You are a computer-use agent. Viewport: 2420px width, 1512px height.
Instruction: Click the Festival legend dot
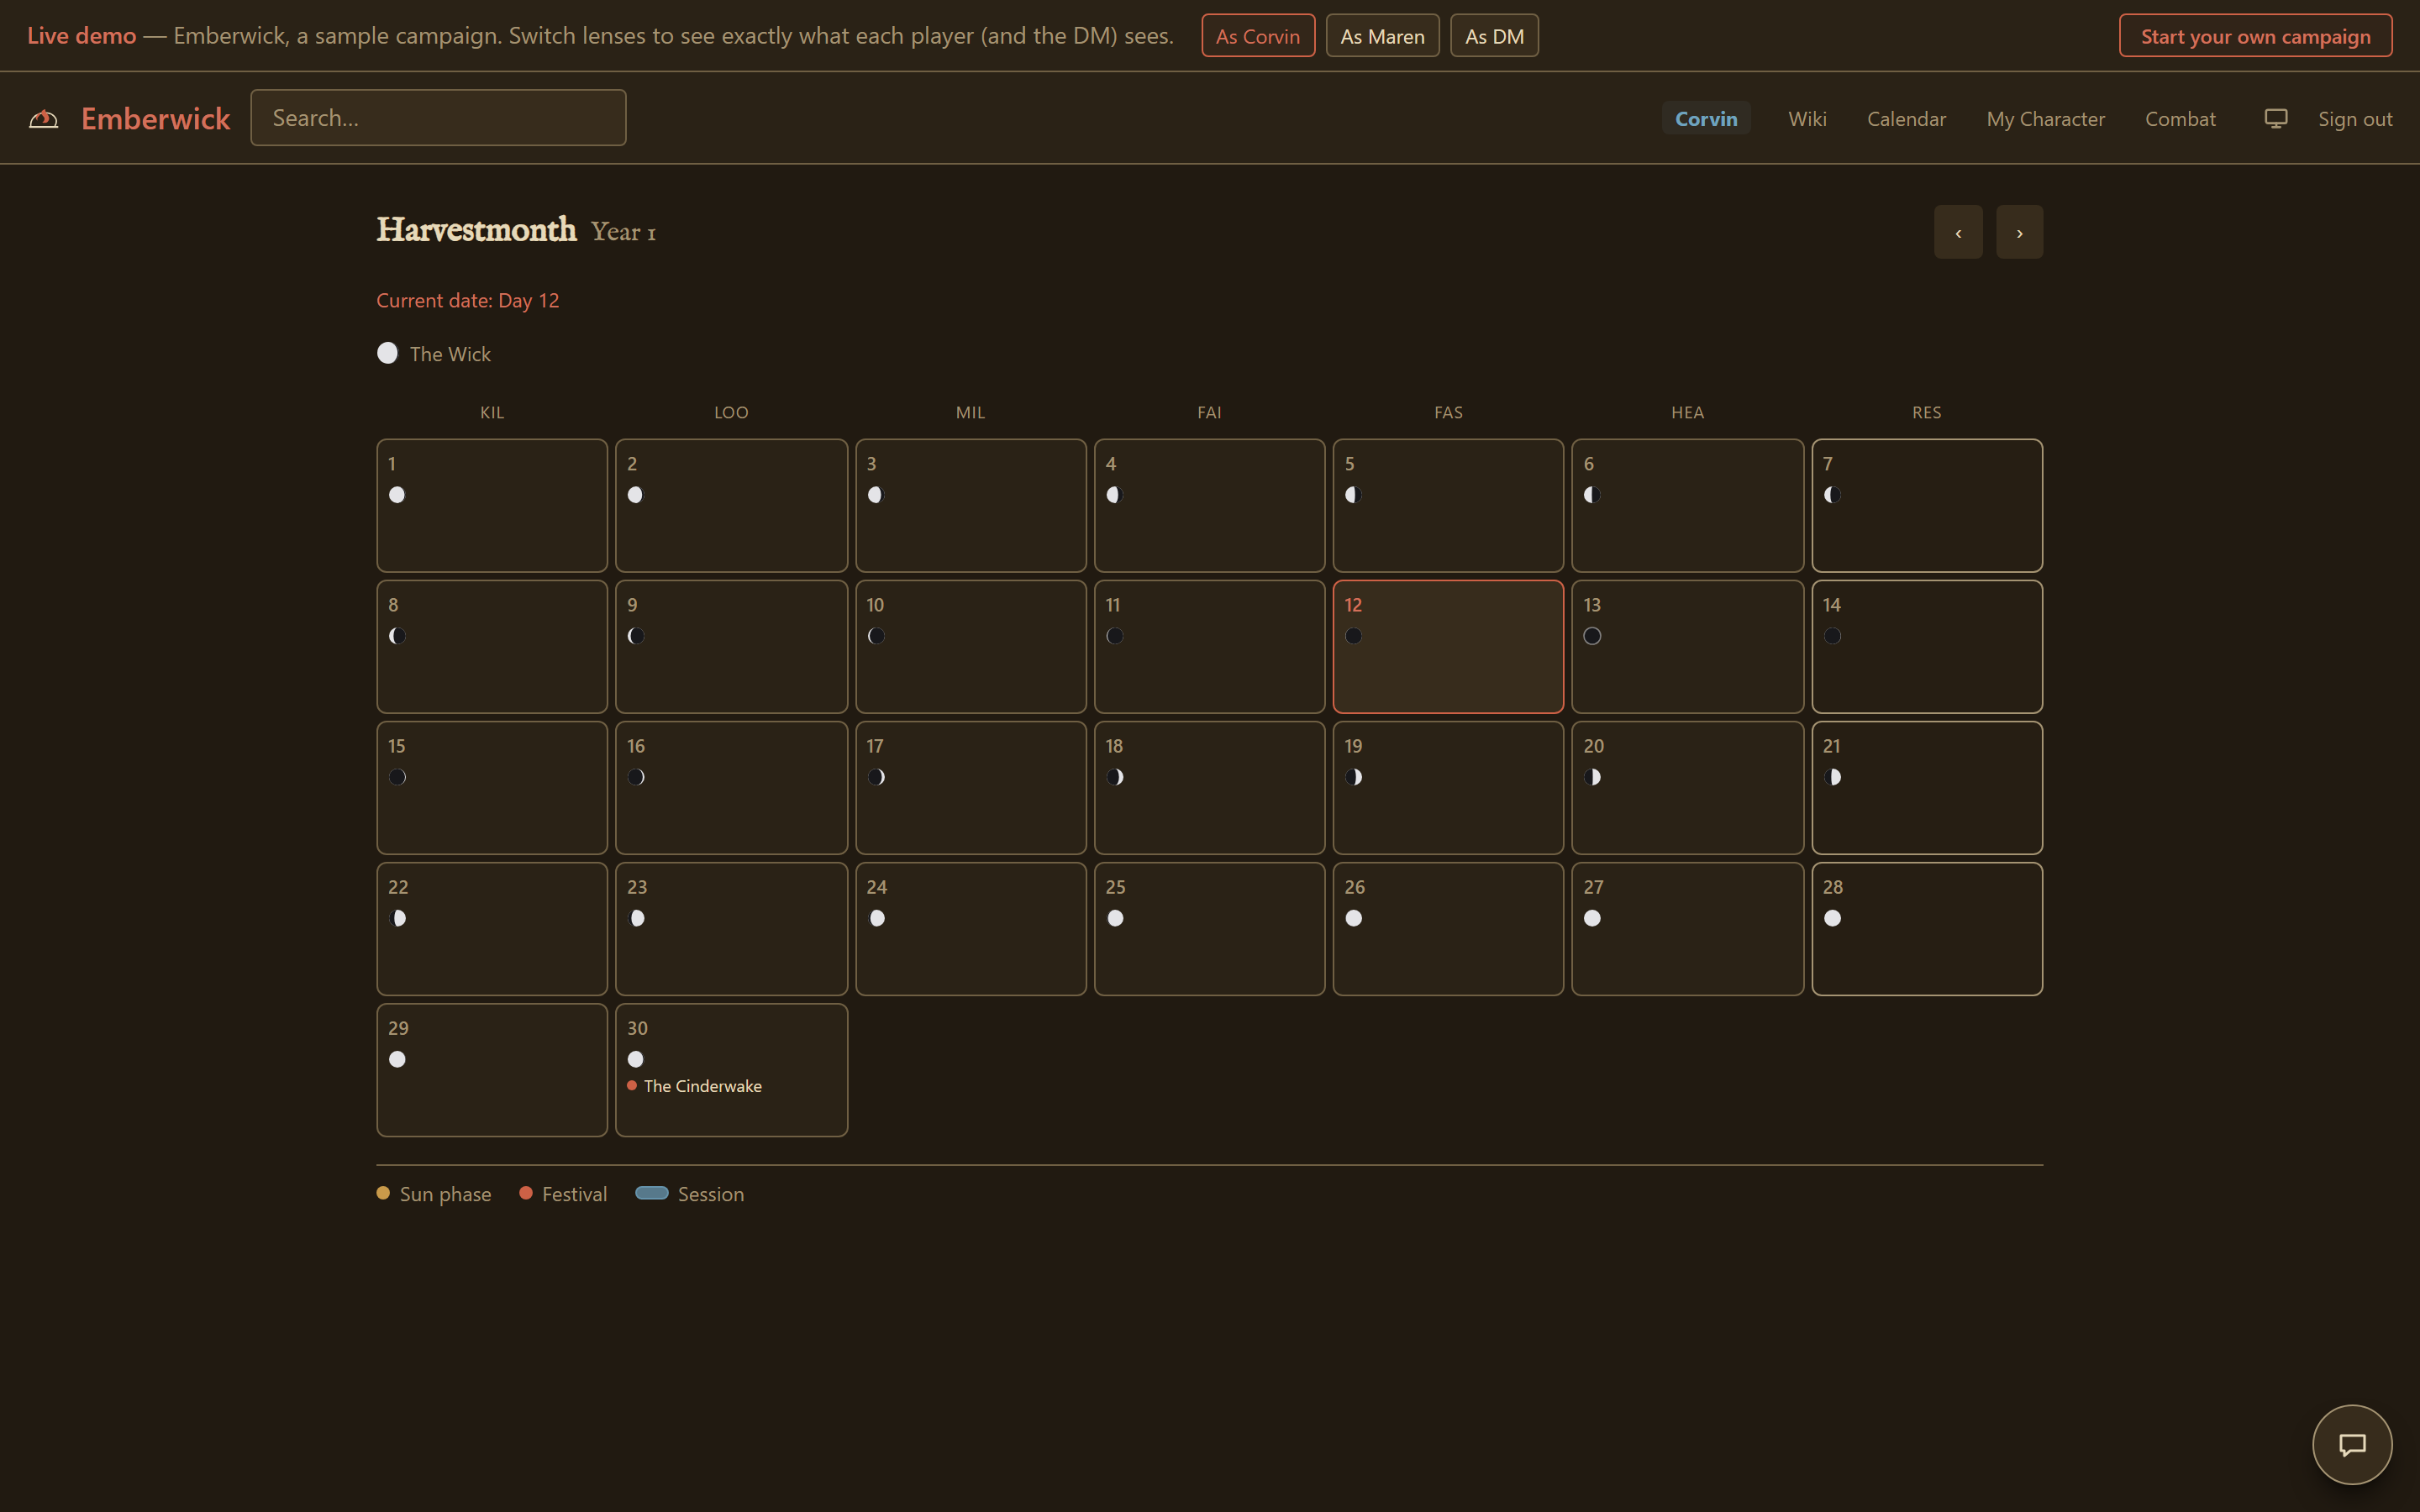coord(526,1193)
